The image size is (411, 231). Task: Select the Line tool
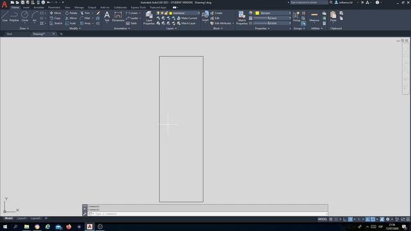[x=4, y=16]
